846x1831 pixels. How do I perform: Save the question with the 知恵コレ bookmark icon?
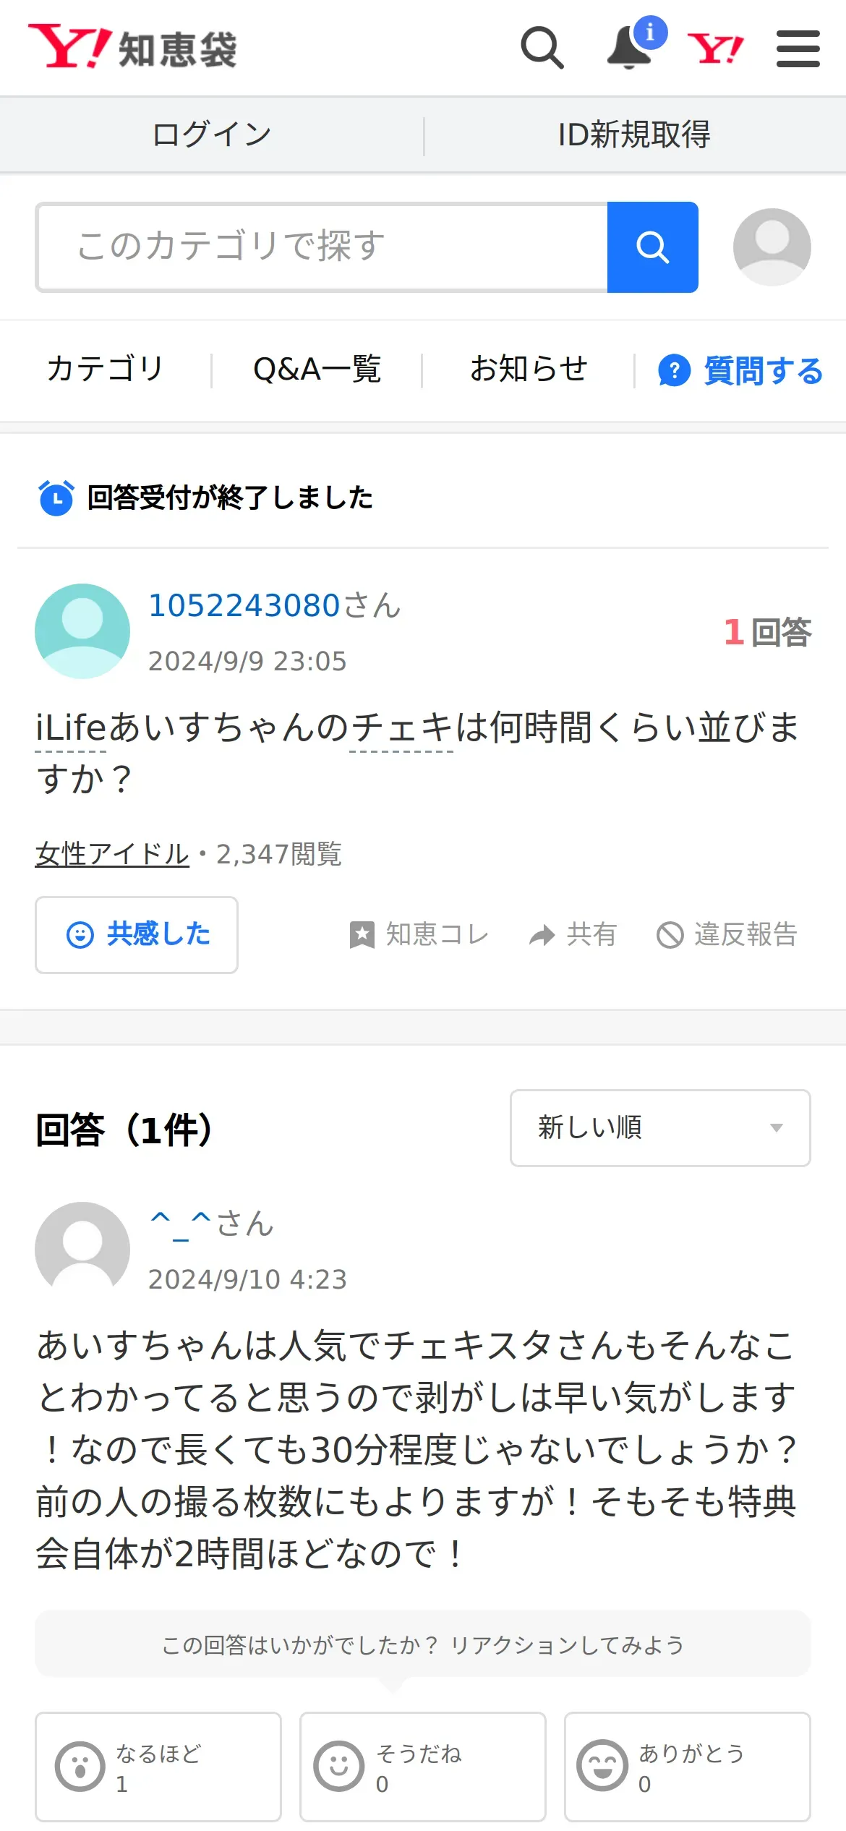(419, 934)
